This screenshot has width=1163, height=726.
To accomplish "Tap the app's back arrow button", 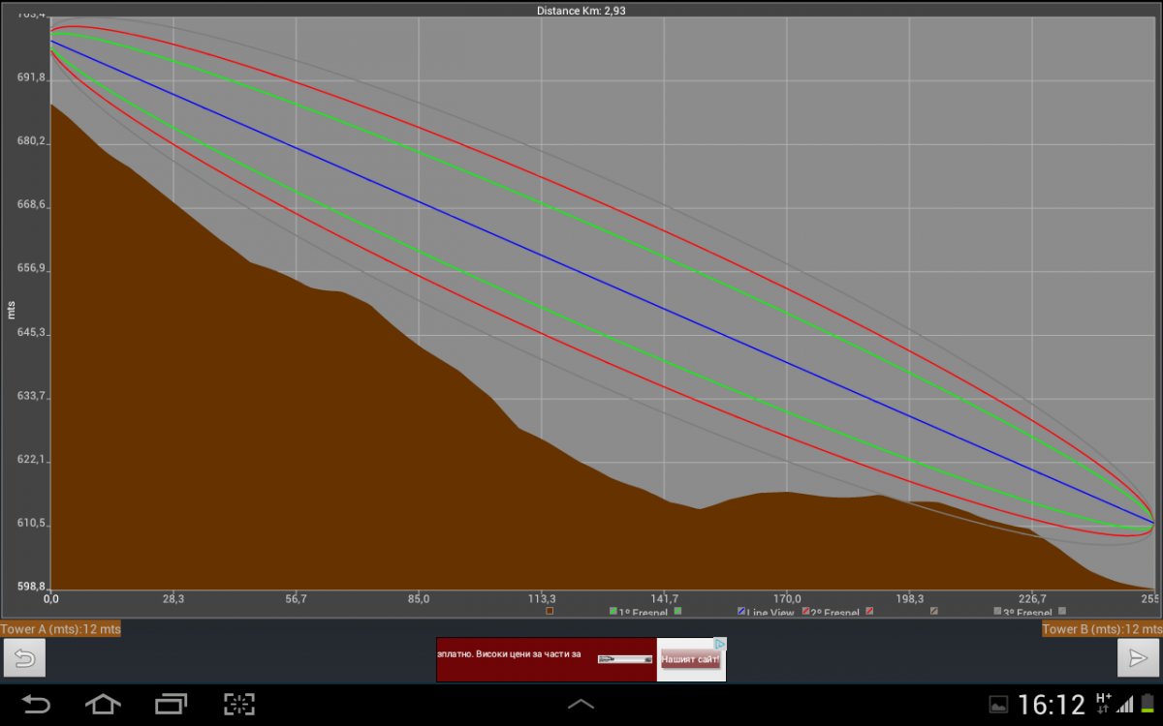I will point(24,658).
